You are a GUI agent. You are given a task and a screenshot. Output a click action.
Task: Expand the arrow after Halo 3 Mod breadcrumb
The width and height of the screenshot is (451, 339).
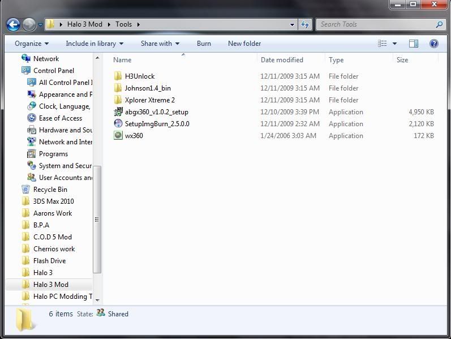pyautogui.click(x=109, y=24)
